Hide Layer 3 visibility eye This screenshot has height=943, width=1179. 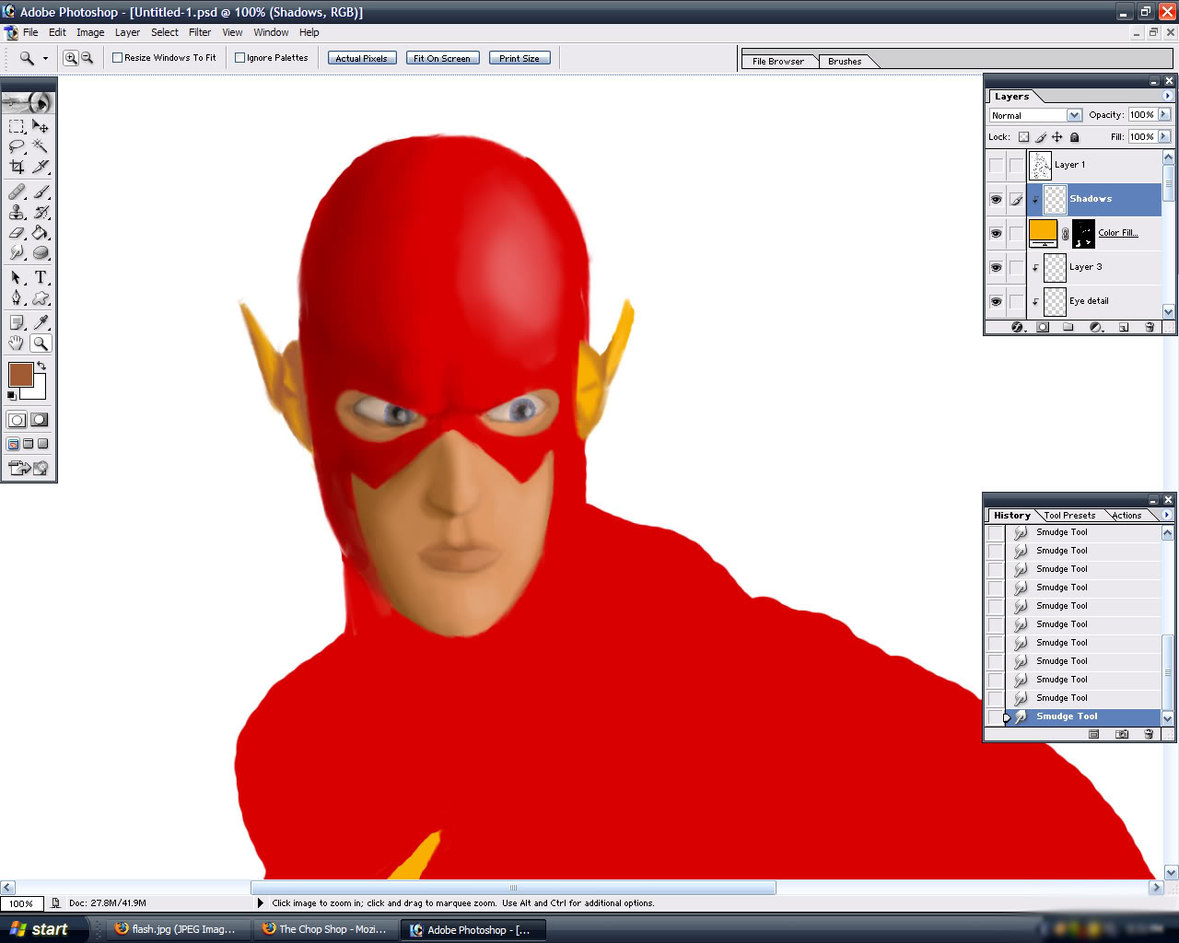(996, 267)
